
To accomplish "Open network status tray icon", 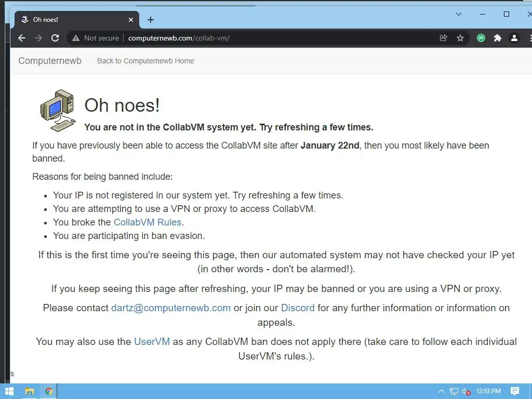I will [x=454, y=392].
